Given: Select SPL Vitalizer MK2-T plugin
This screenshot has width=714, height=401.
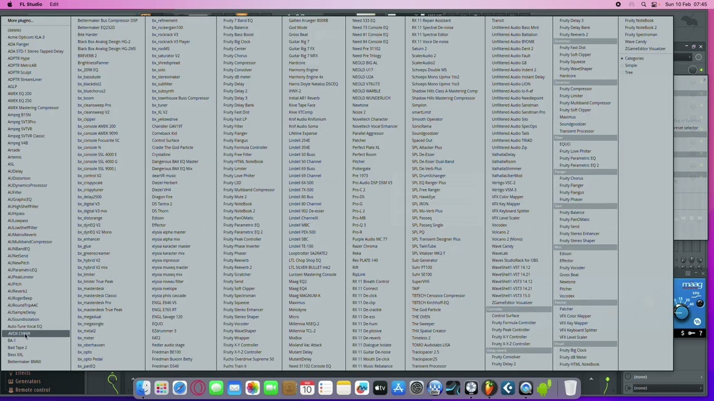Looking at the screenshot, I should coord(428,253).
